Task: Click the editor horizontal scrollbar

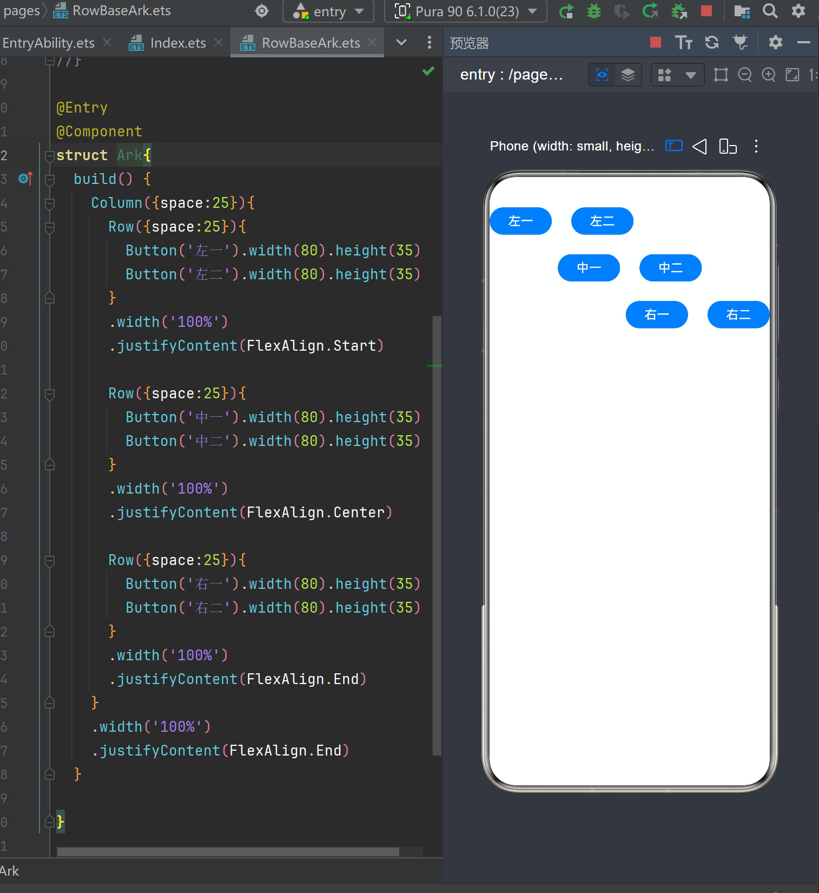Action: [x=228, y=852]
